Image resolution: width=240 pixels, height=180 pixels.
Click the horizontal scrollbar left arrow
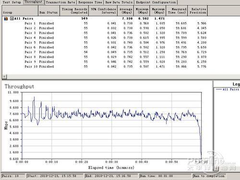[4, 76]
